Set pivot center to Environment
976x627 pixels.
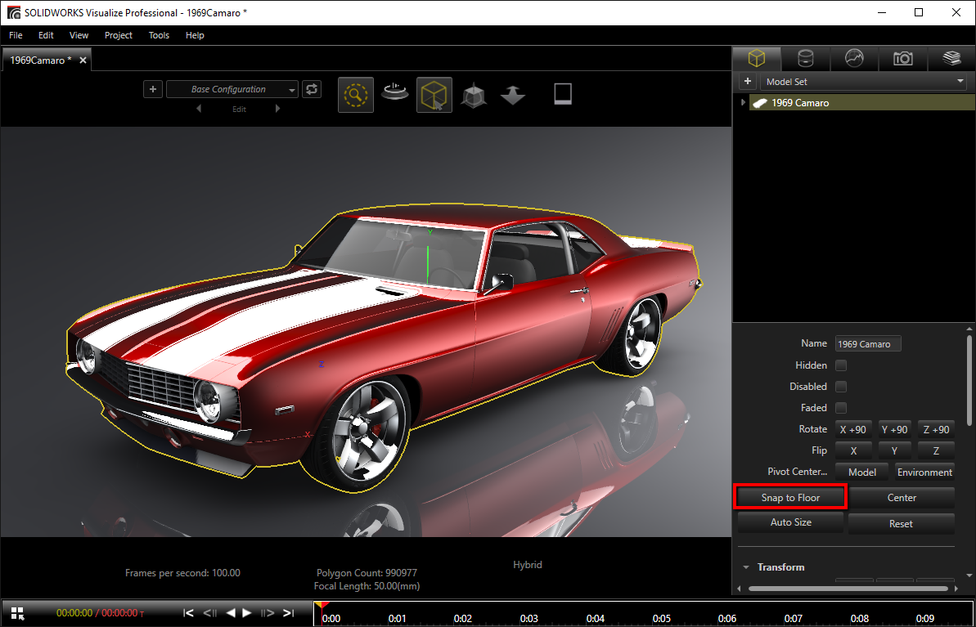click(x=924, y=472)
